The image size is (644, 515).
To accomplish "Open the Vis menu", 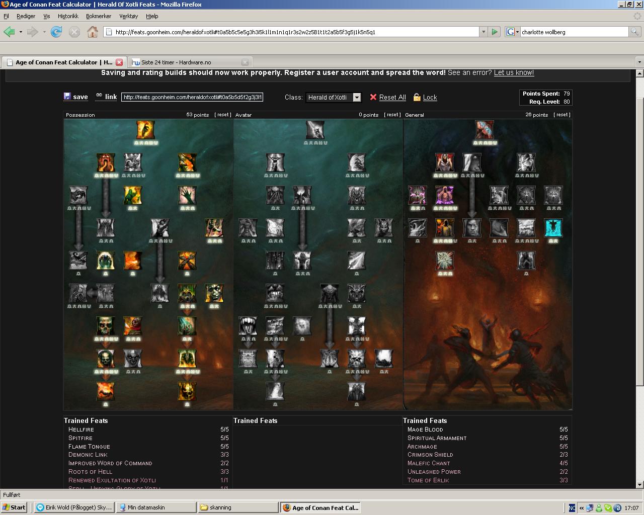I will point(47,16).
